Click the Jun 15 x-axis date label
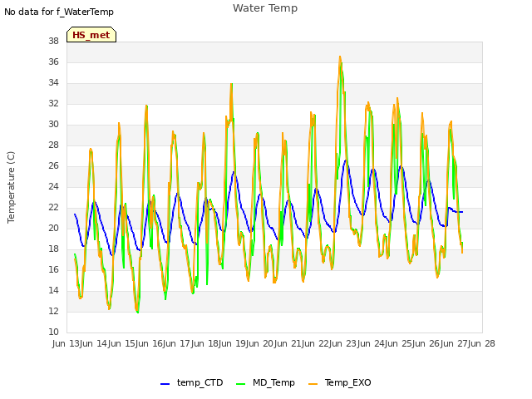This screenshot has width=532, height=399. 122,343
